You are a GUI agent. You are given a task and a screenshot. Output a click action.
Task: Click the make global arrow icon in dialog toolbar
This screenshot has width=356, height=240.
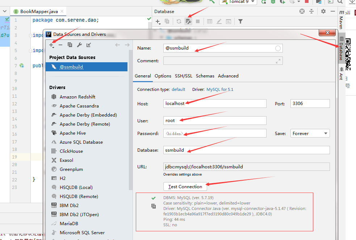click(88, 45)
